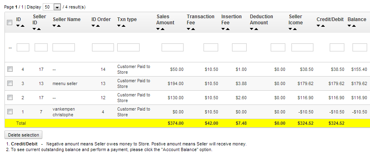Click the $3.88 insertion fee
Screen dimensions: 370x160
coord(241,83)
